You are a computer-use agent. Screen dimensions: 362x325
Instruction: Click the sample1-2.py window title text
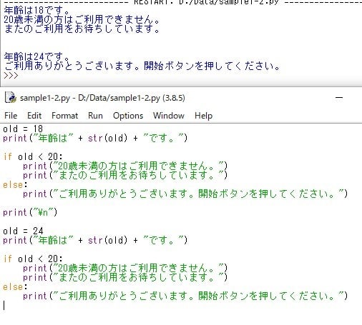click(102, 98)
